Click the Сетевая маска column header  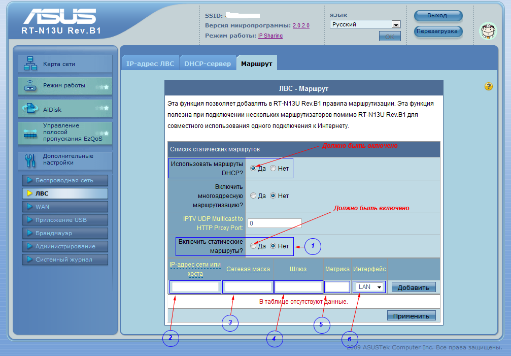(x=248, y=269)
